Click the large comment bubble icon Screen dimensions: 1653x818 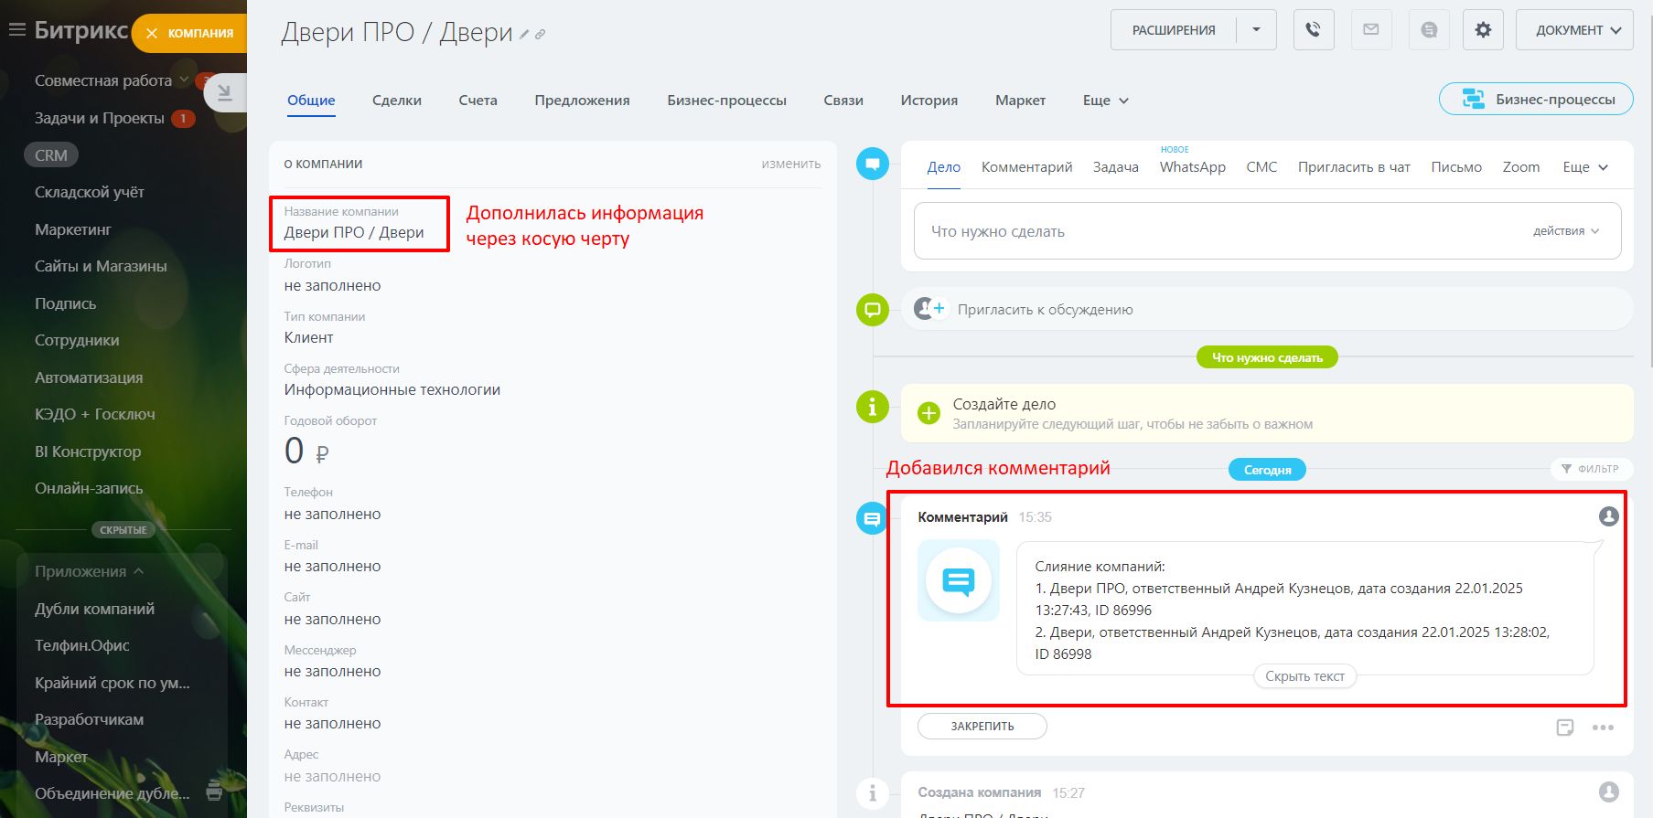[959, 580]
